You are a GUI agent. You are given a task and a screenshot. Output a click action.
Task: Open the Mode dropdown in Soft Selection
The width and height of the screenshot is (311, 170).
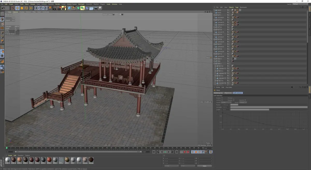(243, 102)
